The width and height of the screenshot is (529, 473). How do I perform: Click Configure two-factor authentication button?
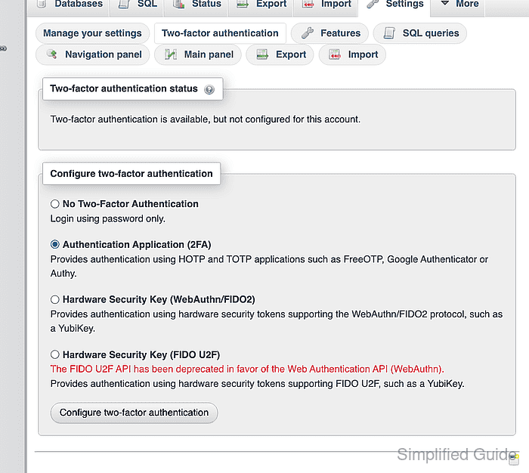point(134,413)
